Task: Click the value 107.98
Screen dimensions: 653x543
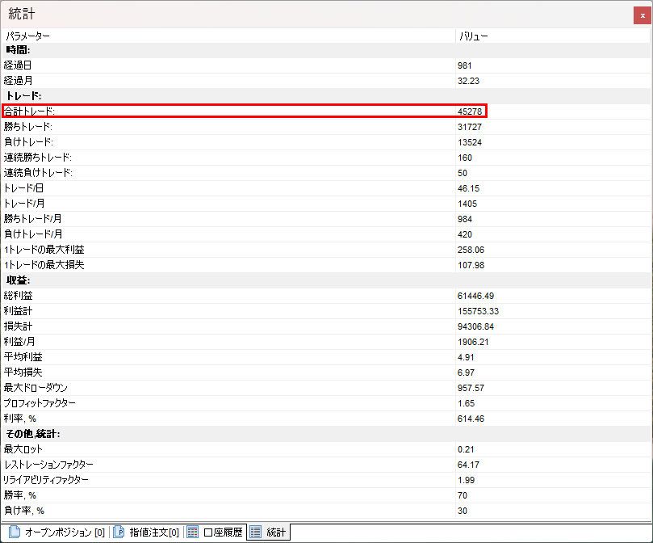Action: pos(471,265)
